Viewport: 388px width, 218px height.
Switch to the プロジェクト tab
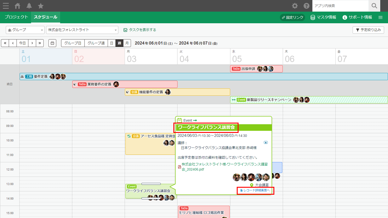point(16,17)
